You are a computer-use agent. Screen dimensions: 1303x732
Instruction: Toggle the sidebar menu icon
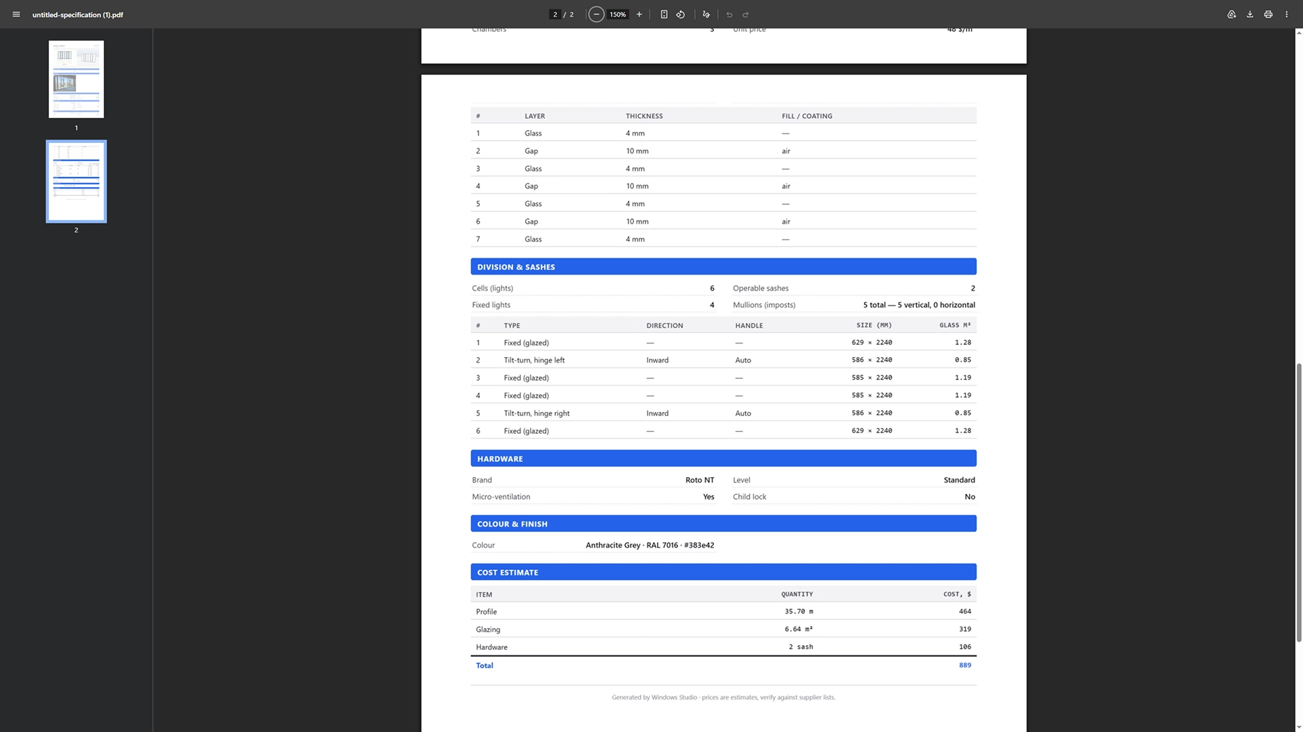[16, 14]
